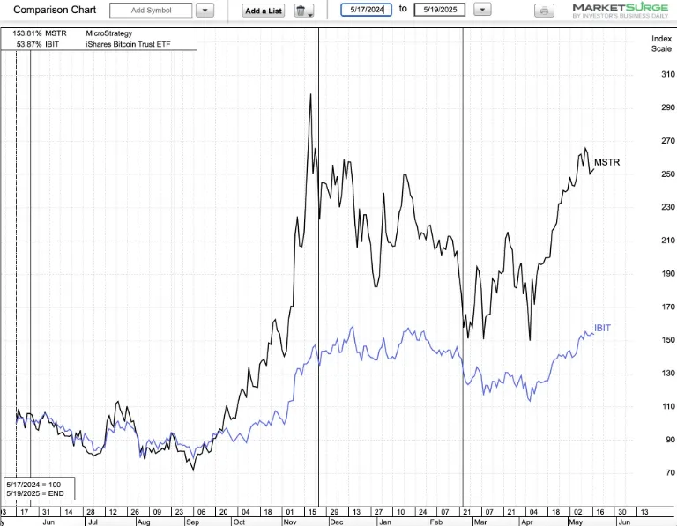Open the trash can delete menu
Image resolution: width=677 pixels, height=526 pixels.
point(304,11)
